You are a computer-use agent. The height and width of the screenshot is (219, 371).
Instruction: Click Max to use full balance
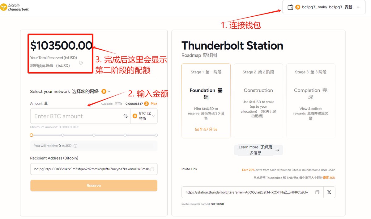point(154,104)
